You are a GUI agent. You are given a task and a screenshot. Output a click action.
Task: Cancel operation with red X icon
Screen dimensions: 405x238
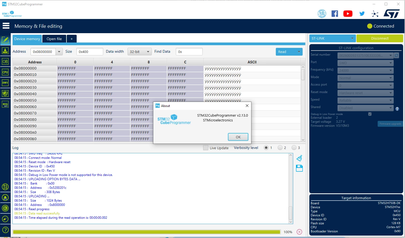pyautogui.click(x=299, y=232)
